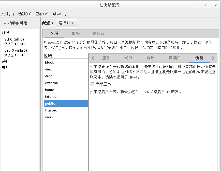Switch to the 区域 tab
221x171 pixels.
(54, 33)
